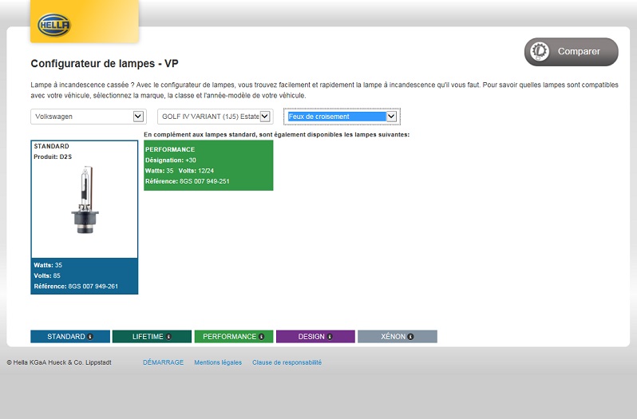Click the info icon on the PERFORMANCE legend tab

(262, 337)
